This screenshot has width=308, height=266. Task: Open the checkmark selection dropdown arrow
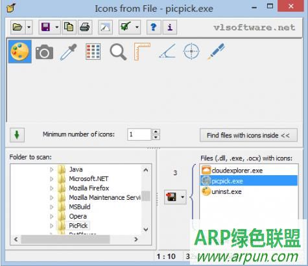[137, 27]
